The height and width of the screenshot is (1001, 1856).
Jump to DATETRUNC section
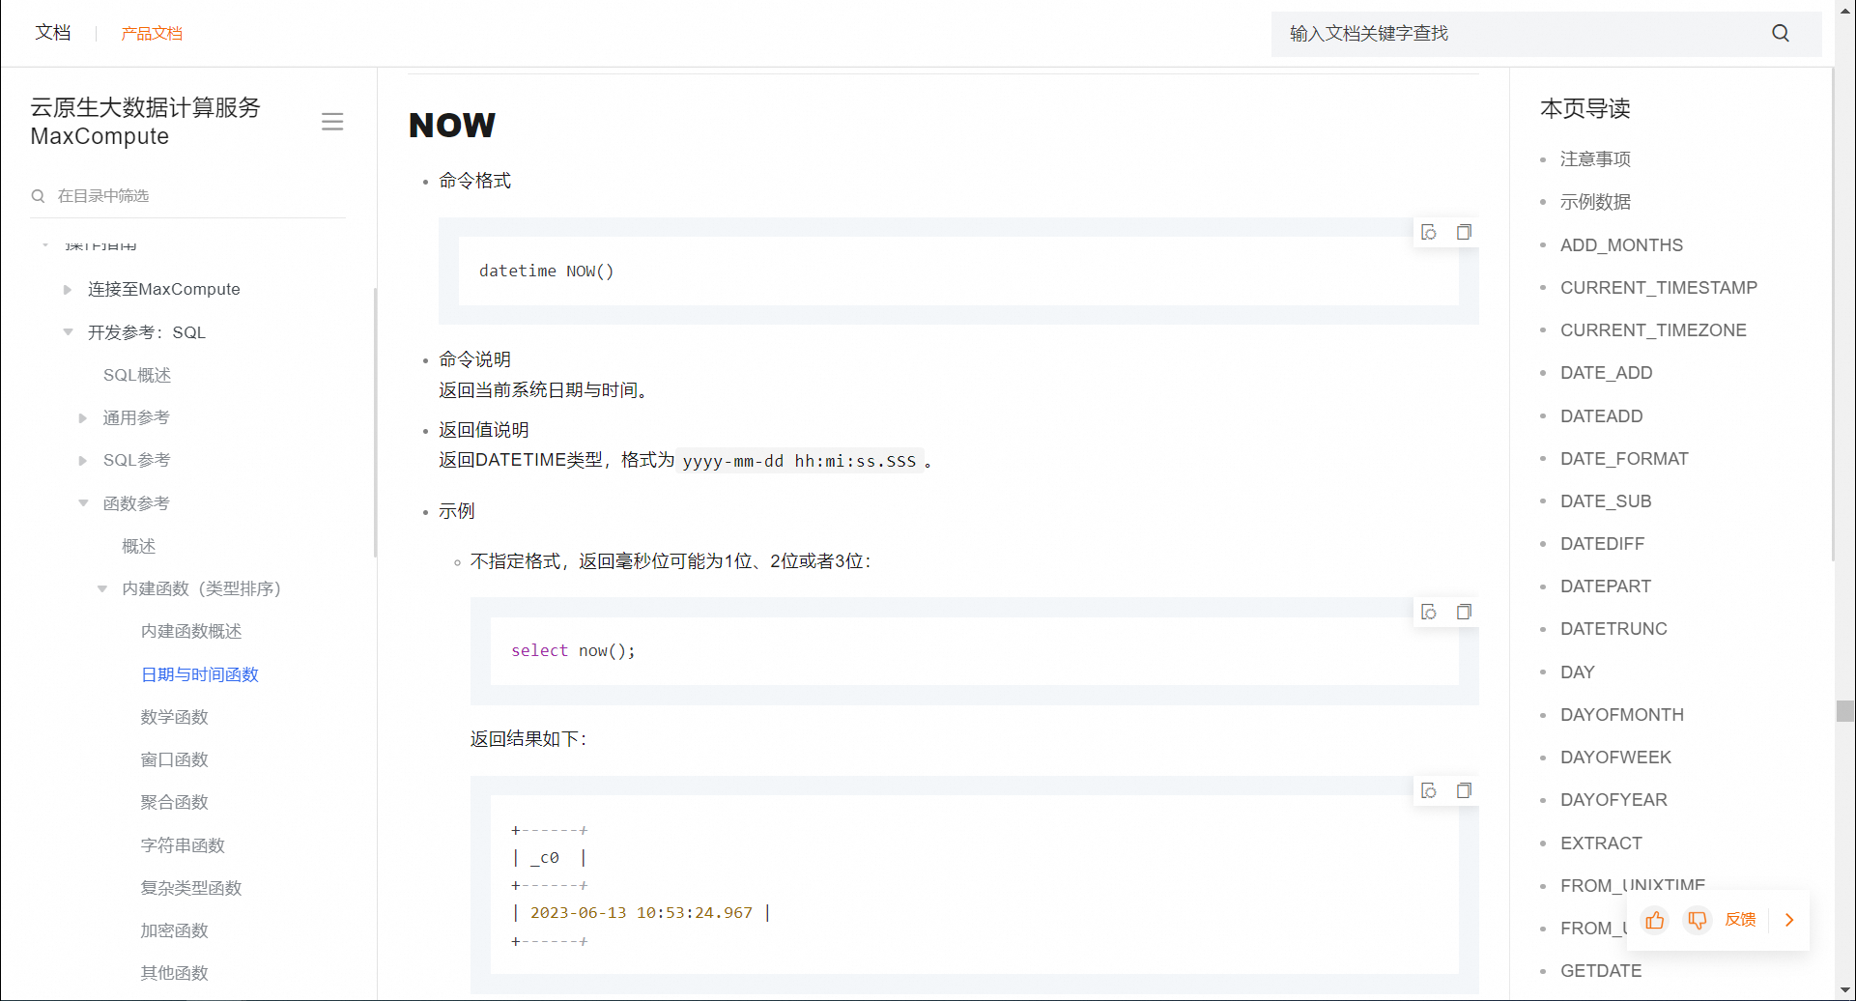(1613, 629)
